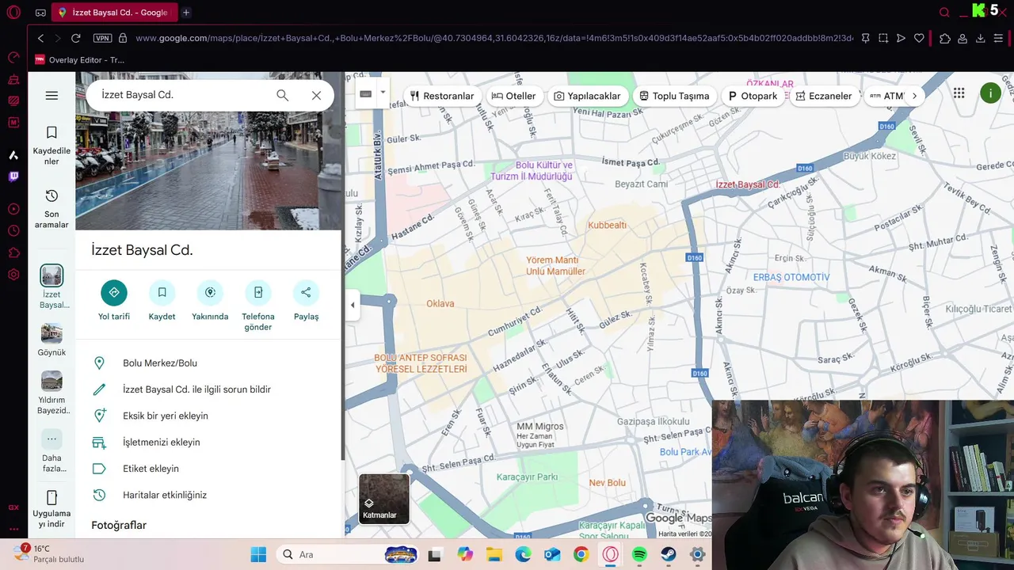The height and width of the screenshot is (570, 1014).
Task: Open Haritalar etkinliğiniz
Action: 209,495
